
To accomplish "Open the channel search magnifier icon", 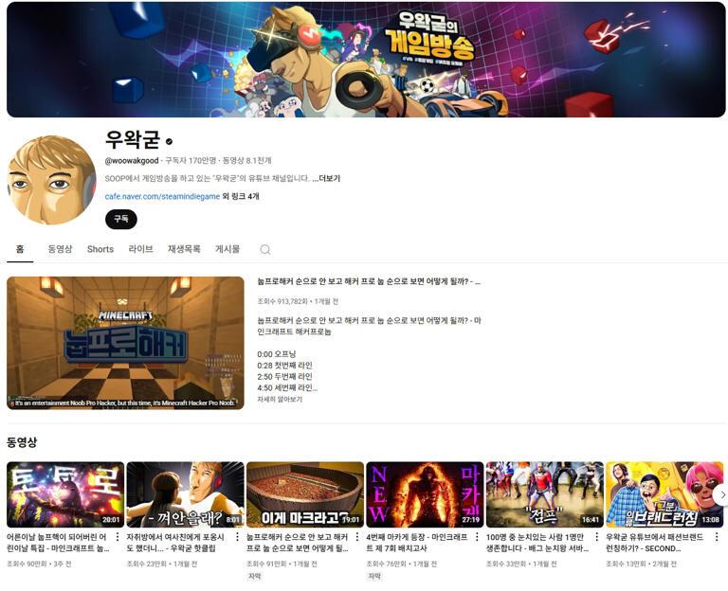I will (265, 250).
